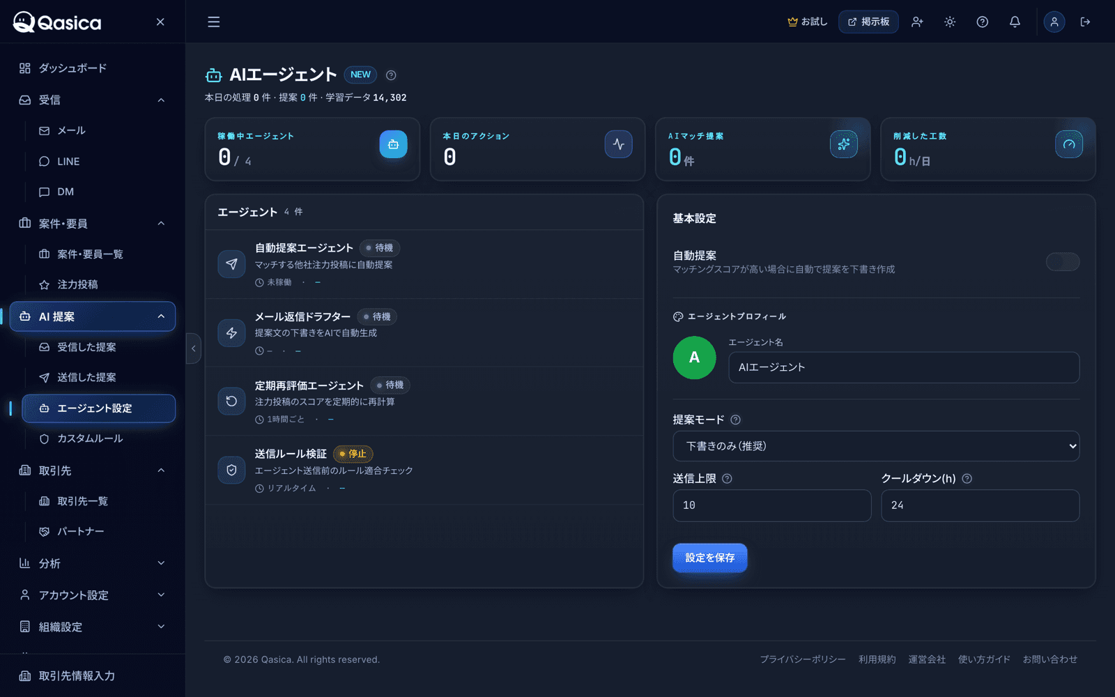Open 受信した提案
The height and width of the screenshot is (697, 1115).
[98, 347]
